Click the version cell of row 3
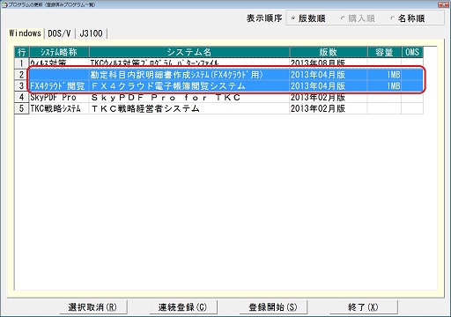 pos(329,85)
